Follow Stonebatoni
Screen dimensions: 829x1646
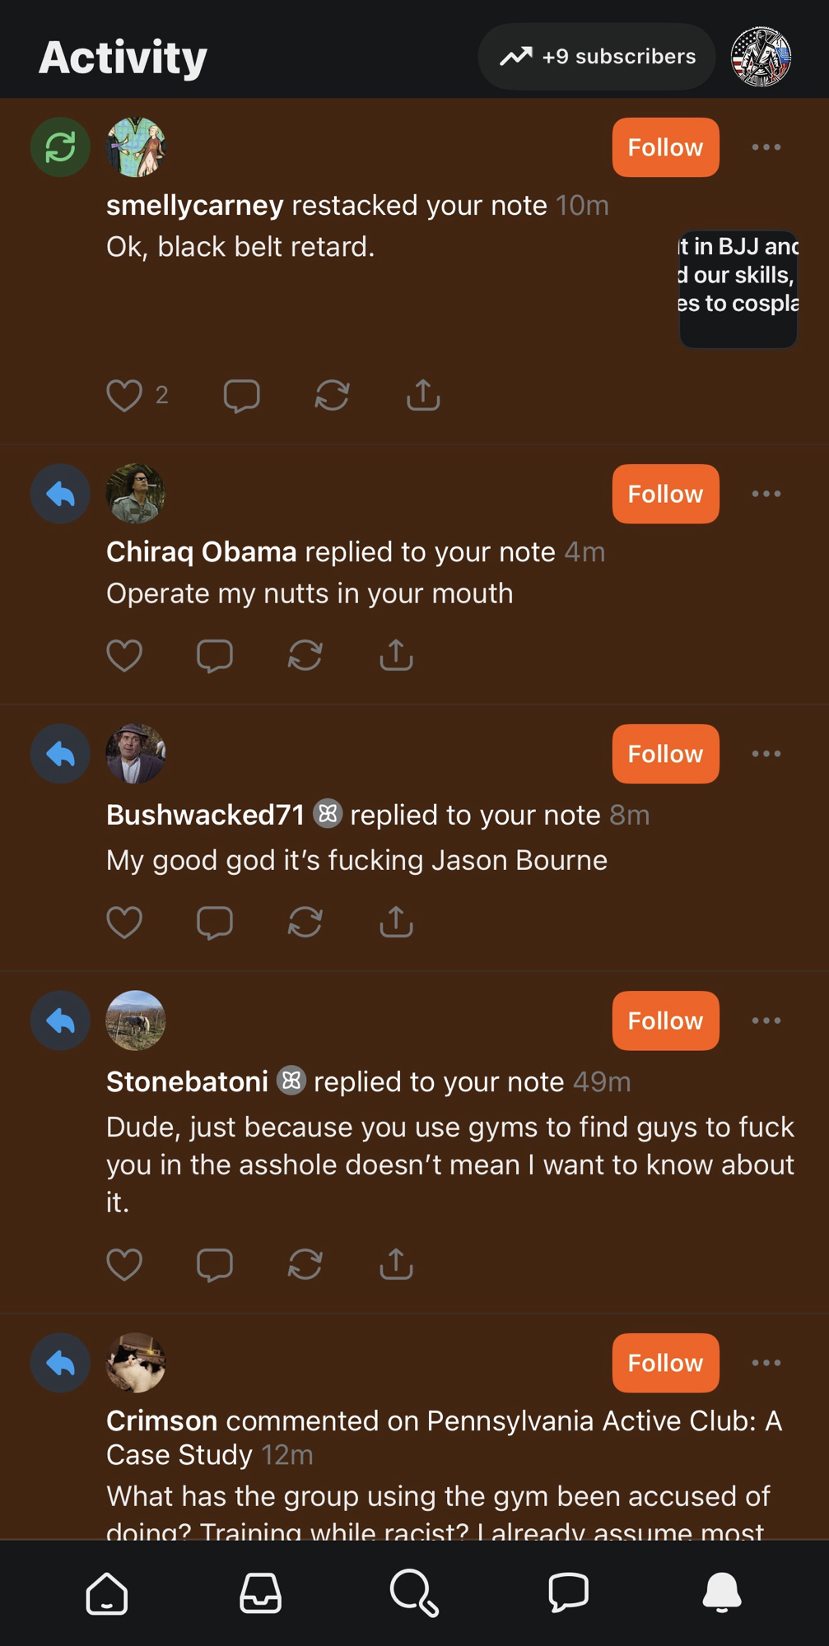click(665, 1021)
